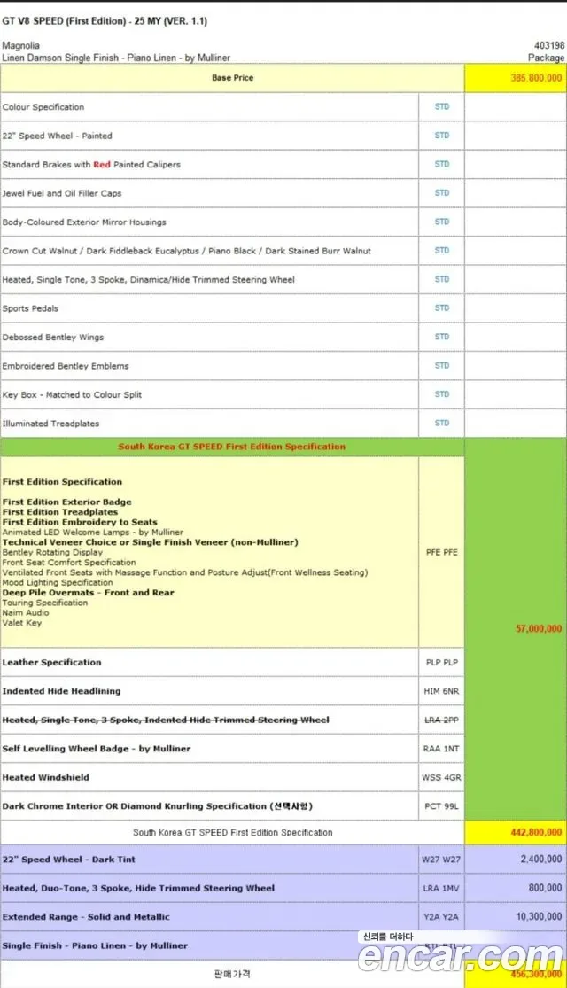Screen dimensions: 567x988
Task: Select the 385,800,000 base price cell
Action: tap(516, 78)
